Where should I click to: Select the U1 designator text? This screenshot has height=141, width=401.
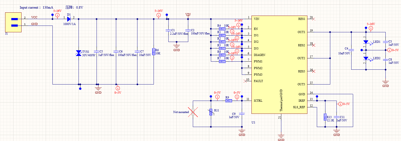[253, 122]
